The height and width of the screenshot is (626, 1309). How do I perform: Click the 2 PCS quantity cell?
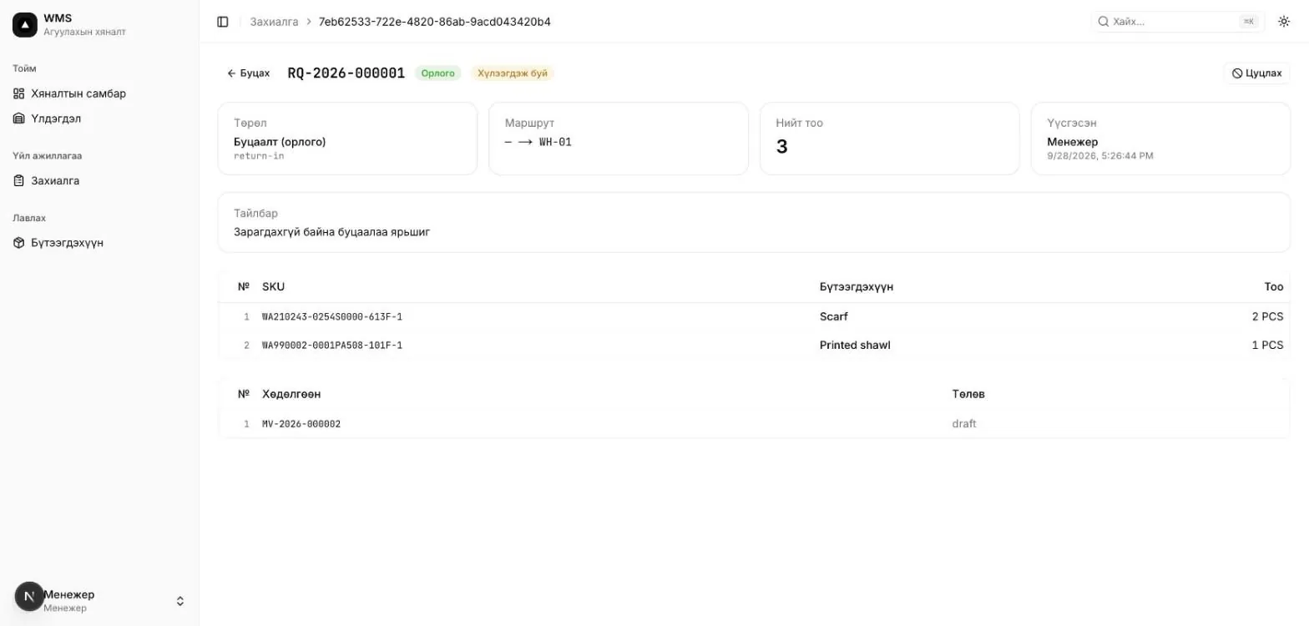coord(1267,317)
